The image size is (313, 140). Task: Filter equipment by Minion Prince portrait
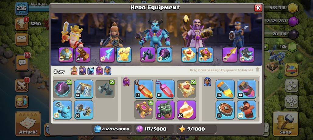click(91, 71)
